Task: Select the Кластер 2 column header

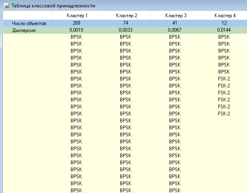Action: [x=126, y=16]
